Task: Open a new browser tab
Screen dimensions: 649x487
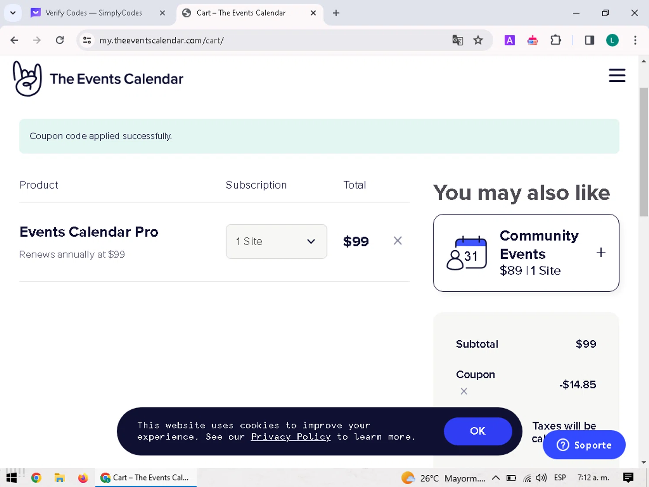Action: 336,13
